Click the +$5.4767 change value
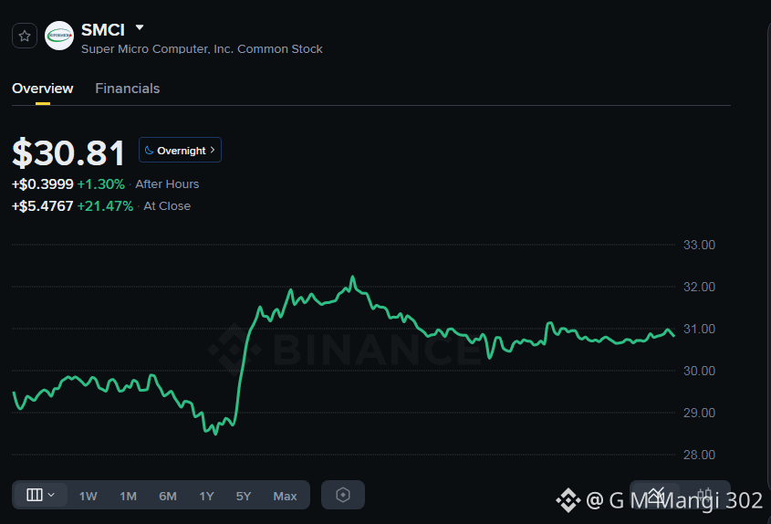771x524 pixels. [43, 206]
